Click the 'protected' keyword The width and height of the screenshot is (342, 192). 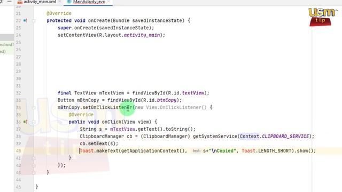click(59, 21)
